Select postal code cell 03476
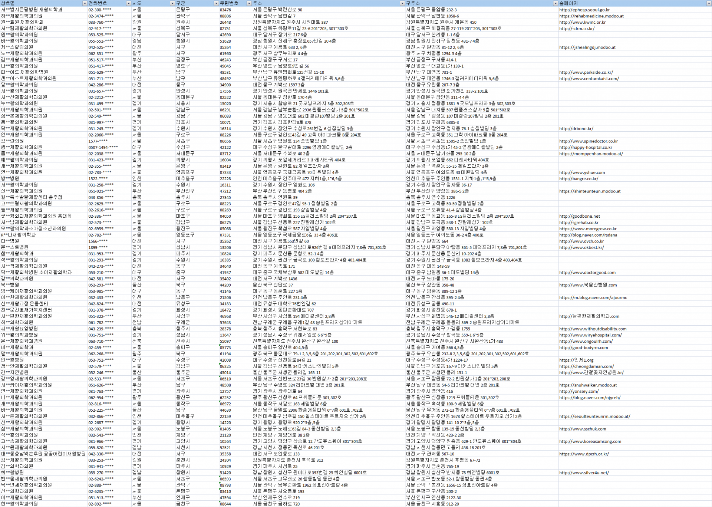The image size is (712, 507). pos(225,10)
